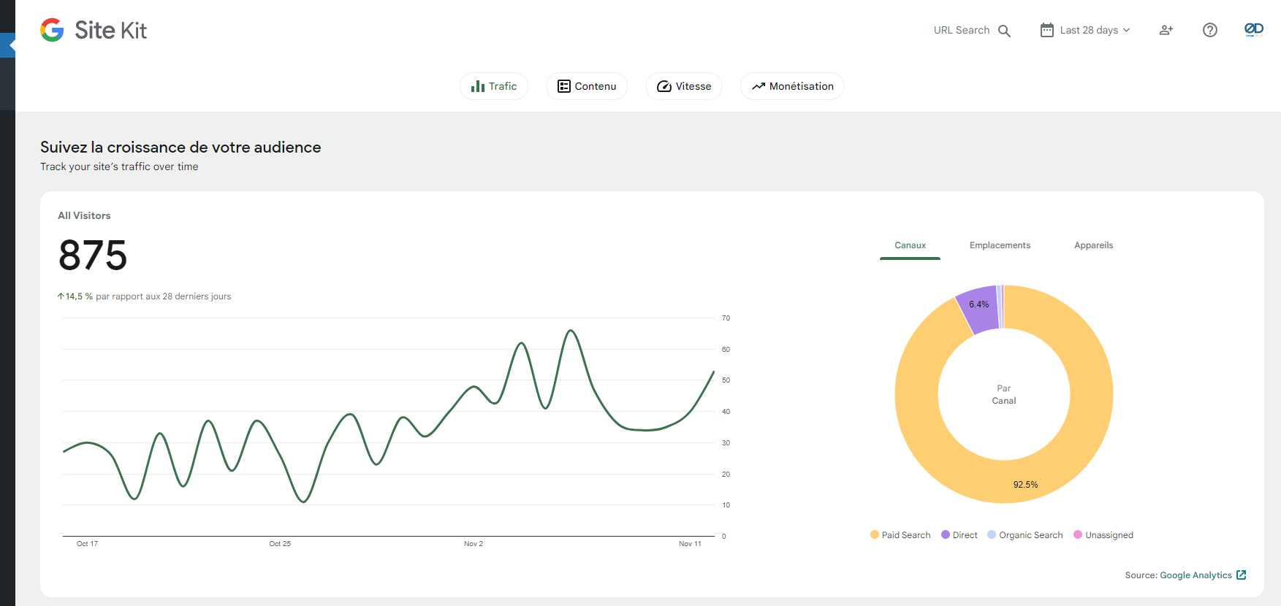This screenshot has width=1281, height=606.
Task: Toggle the Paid Search legend item
Action: tap(900, 535)
